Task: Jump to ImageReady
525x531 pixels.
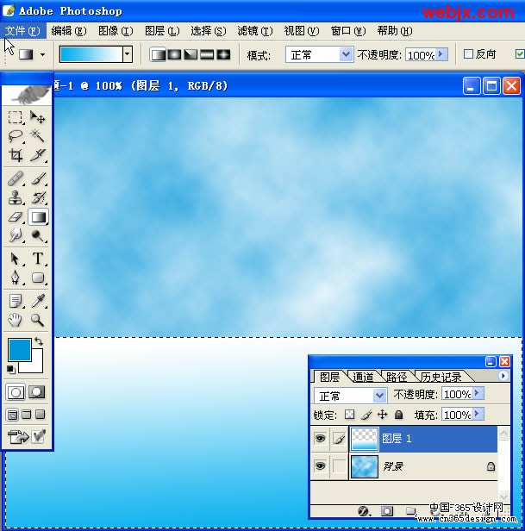Action: [18, 436]
